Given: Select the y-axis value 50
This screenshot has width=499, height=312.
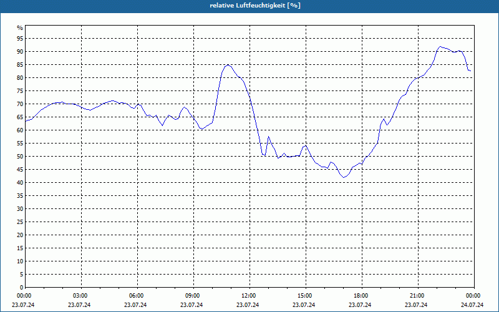Looking at the screenshot, I should click(x=20, y=157).
